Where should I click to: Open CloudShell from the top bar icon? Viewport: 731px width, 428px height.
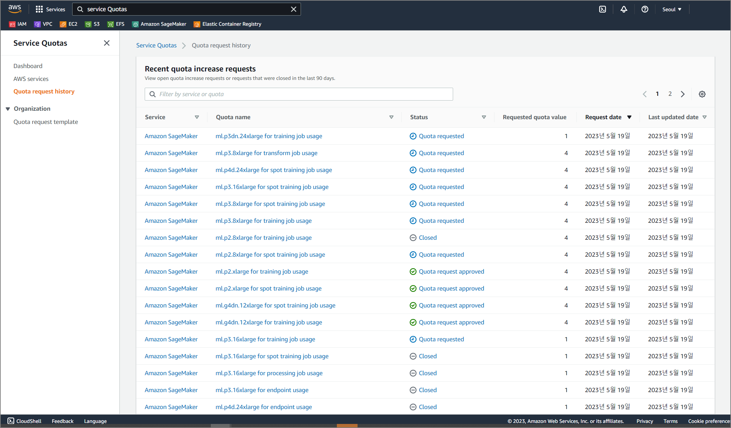click(603, 9)
